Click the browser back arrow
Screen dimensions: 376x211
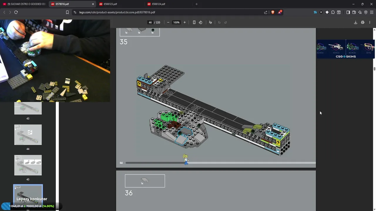4,12
